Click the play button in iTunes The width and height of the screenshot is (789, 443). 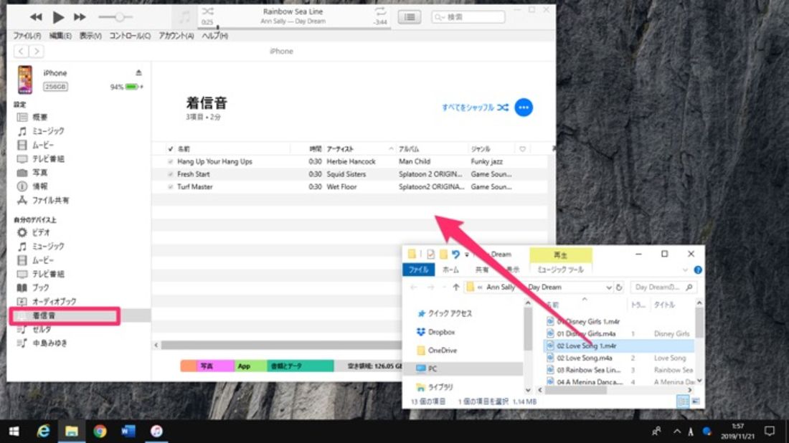pyautogui.click(x=58, y=17)
